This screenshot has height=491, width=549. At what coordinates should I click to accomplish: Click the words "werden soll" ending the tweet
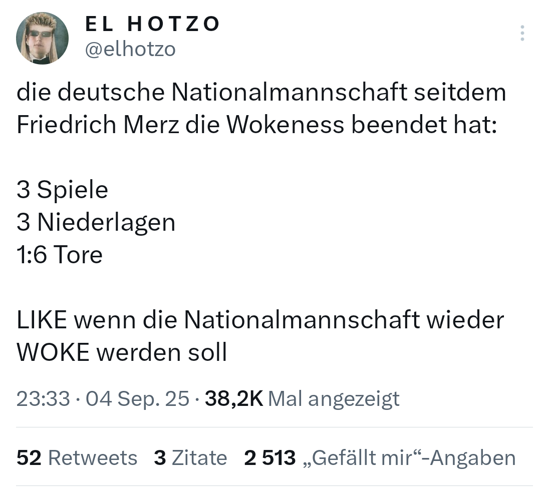click(162, 352)
